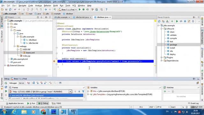Open the Event Log button
The image size is (204, 115).
(x=193, y=103)
